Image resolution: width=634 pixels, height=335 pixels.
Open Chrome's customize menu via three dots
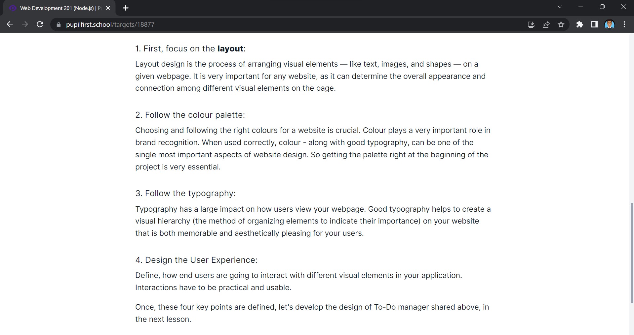pyautogui.click(x=625, y=24)
